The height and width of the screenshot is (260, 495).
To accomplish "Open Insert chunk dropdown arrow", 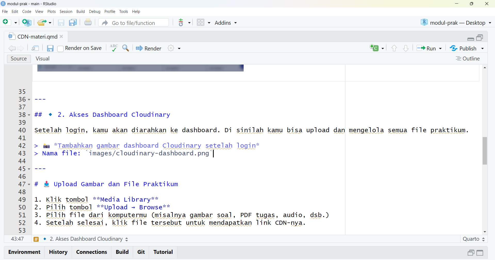I will (383, 48).
